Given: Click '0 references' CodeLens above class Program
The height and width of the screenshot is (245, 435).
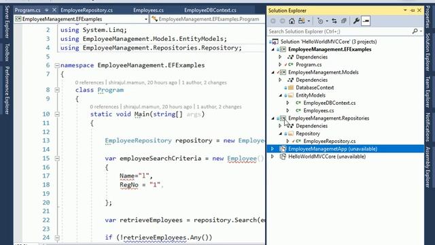Looking at the screenshot, I should [x=89, y=82].
